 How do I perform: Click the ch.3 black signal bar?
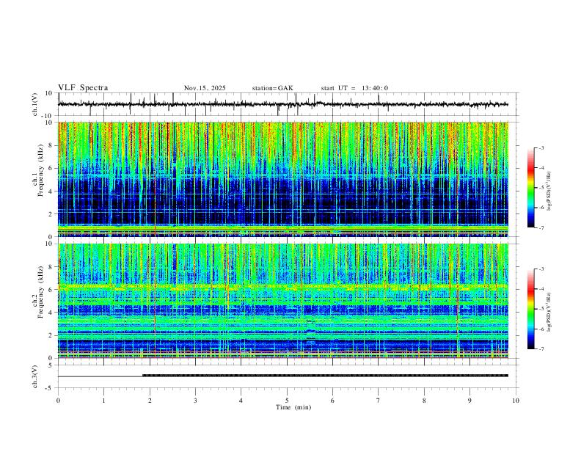pyautogui.click(x=325, y=376)
